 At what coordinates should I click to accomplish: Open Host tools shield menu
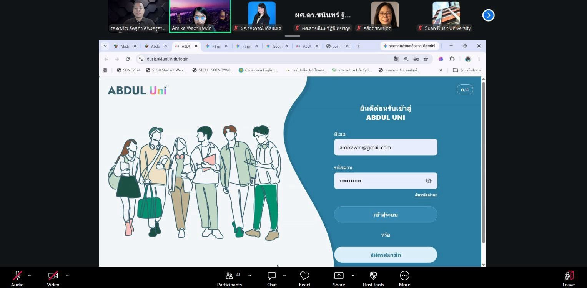click(373, 278)
